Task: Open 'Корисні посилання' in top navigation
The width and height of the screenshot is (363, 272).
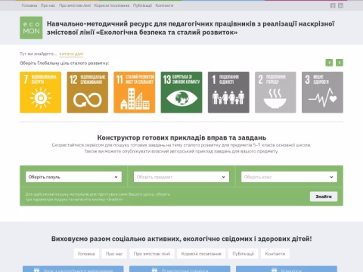Action: pyautogui.click(x=112, y=5)
